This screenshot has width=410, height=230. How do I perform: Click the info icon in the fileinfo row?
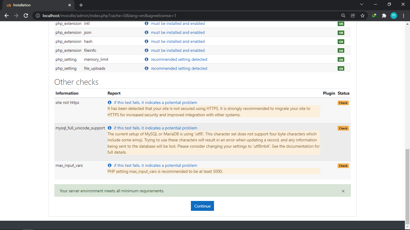146,50
